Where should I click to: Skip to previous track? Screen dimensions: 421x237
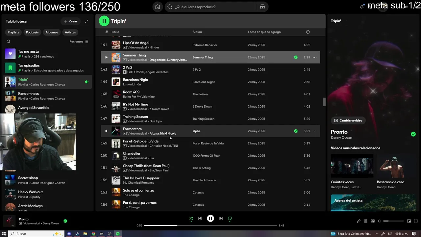[200, 218]
